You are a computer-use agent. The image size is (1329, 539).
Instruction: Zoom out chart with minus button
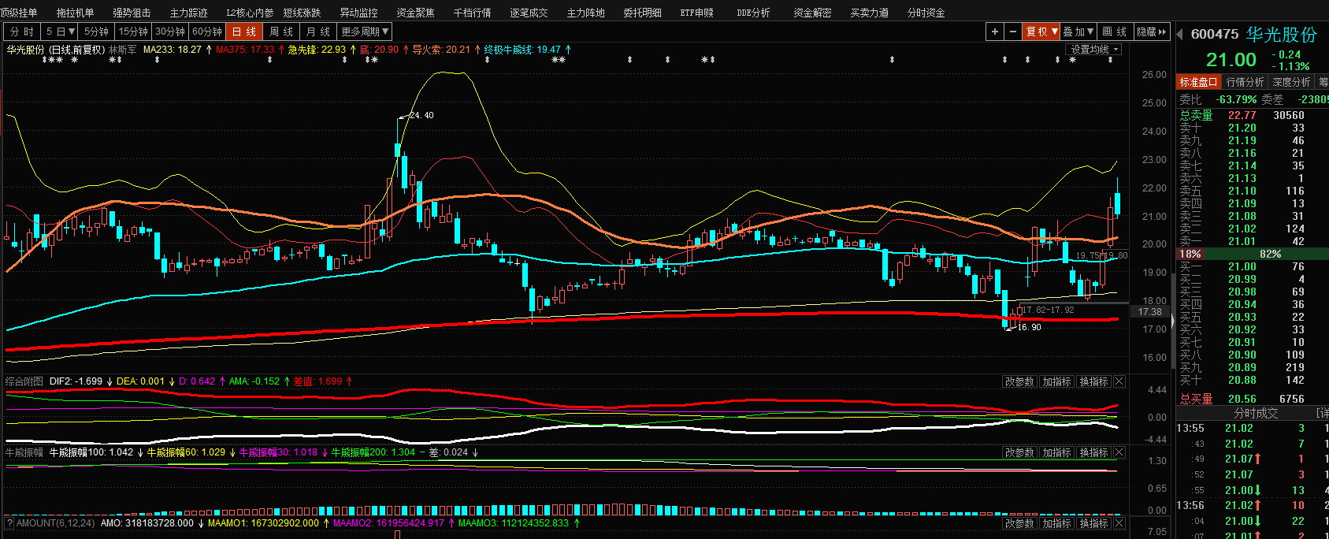(1013, 32)
